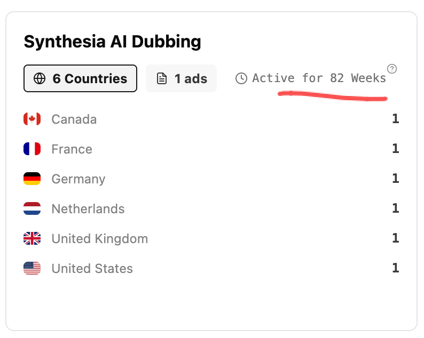Select the Netherlands country name
This screenshot has height=338, width=424.
point(88,208)
